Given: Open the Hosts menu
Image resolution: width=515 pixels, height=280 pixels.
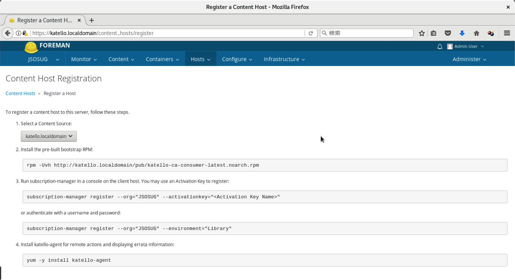Looking at the screenshot, I should click(x=200, y=59).
